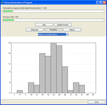Close the dialog with the Close button

(x=97, y=102)
